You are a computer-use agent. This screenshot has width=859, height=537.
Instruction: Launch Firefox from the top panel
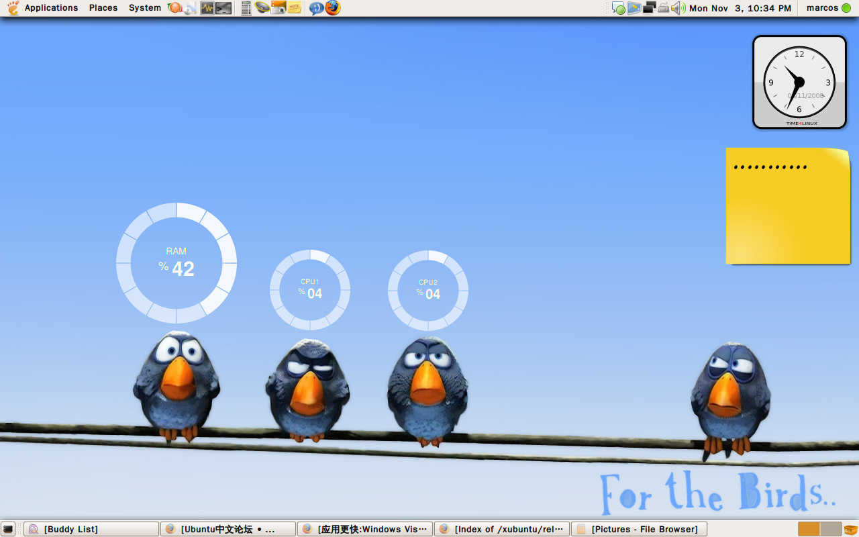(333, 8)
